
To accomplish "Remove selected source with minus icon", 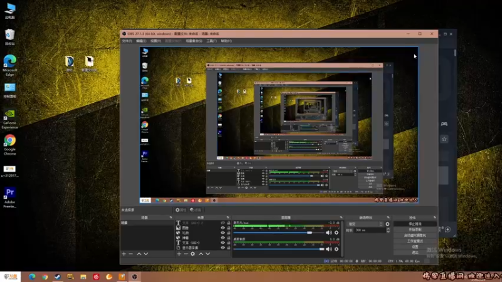I will coord(186,254).
